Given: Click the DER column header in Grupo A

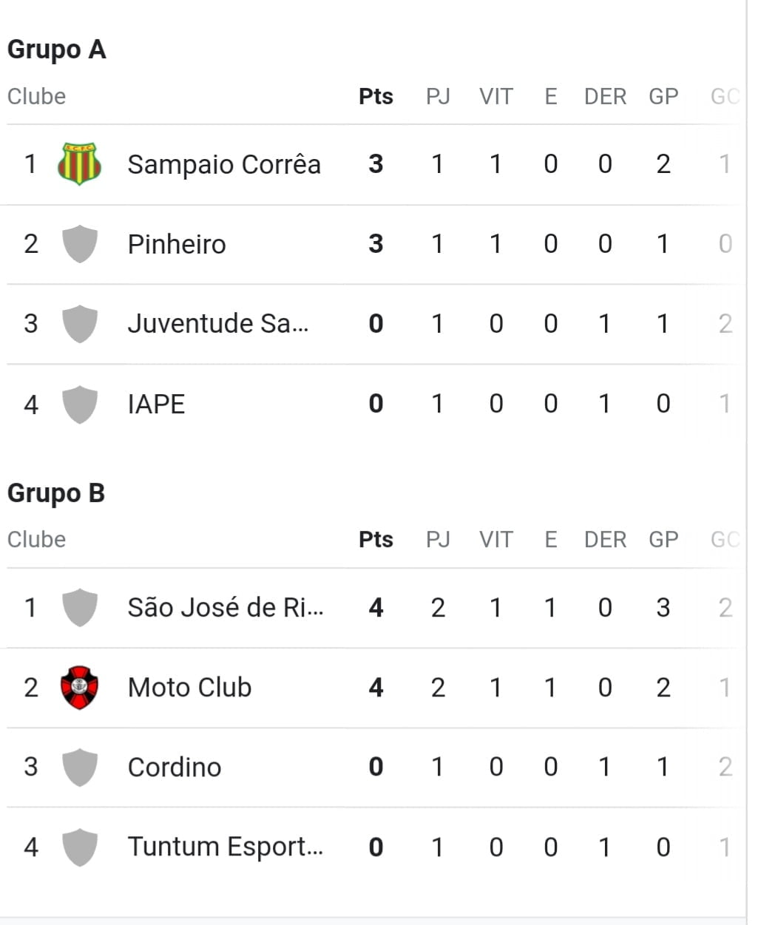Looking at the screenshot, I should [605, 96].
